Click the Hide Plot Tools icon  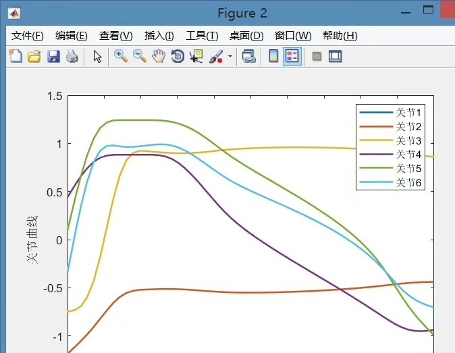point(317,56)
